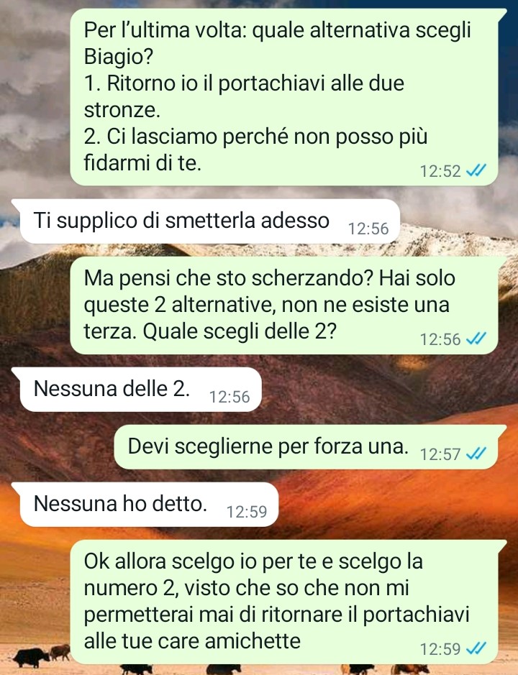
Task: Tap the blue double-check beside 12:56 sent message
Action: pyautogui.click(x=476, y=339)
